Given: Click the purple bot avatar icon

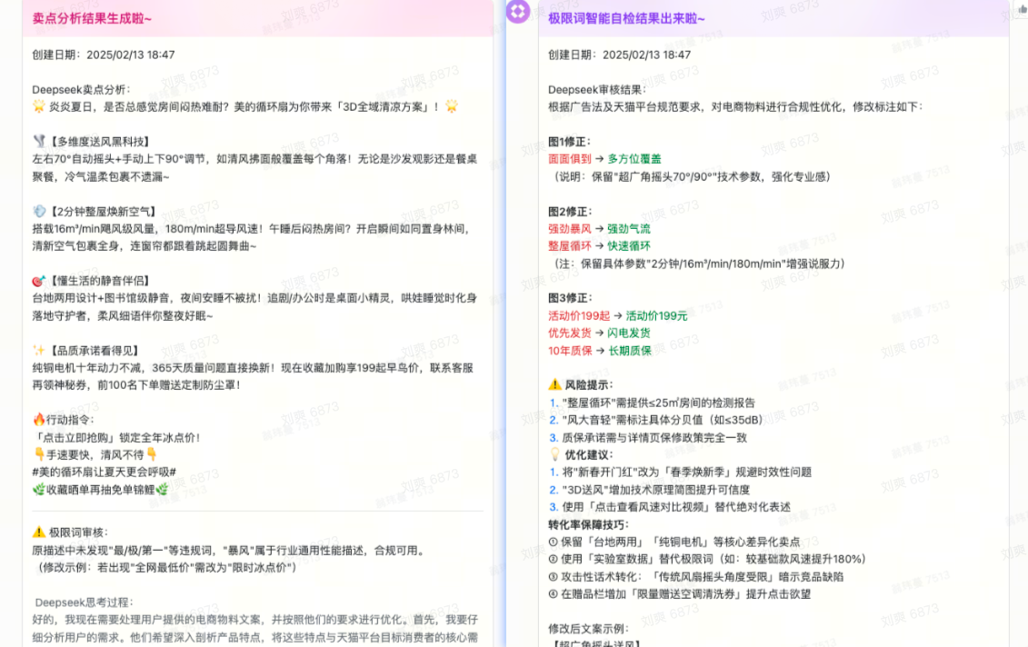Looking at the screenshot, I should (518, 12).
